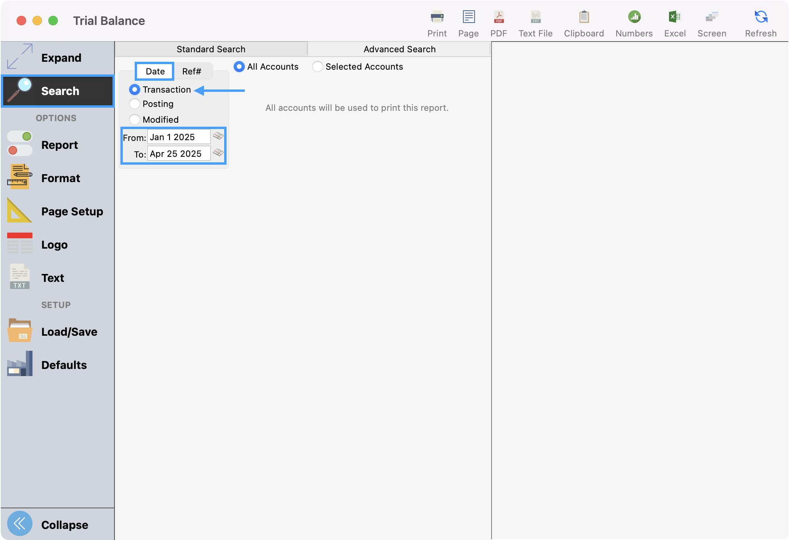
Task: Open calendar picker for To date
Action: (218, 153)
